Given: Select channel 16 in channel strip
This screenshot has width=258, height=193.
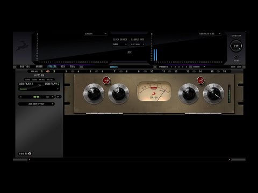Looking at the screenshot, I should pyautogui.click(x=224, y=71).
